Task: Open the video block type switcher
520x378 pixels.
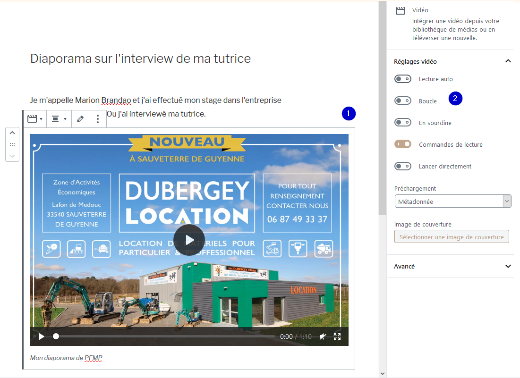Action: 35,119
